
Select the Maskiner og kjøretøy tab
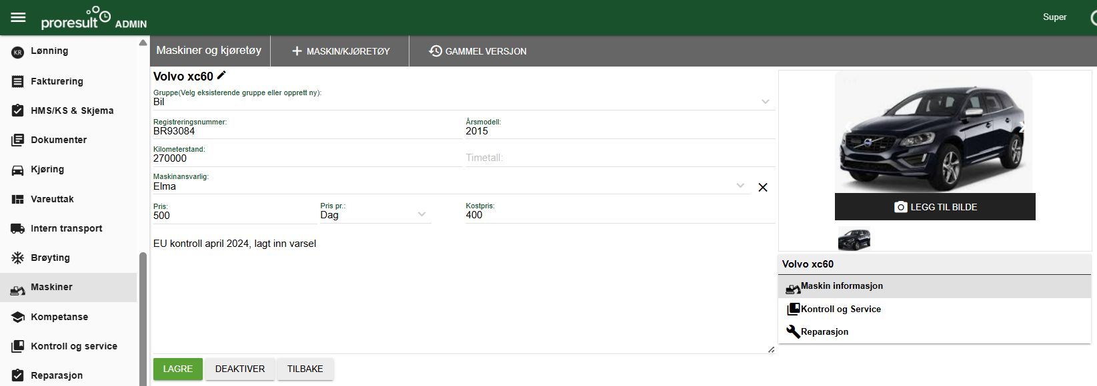(209, 51)
